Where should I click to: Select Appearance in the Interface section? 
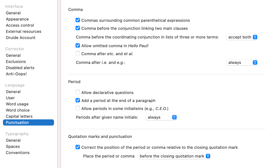pyautogui.click(x=17, y=19)
